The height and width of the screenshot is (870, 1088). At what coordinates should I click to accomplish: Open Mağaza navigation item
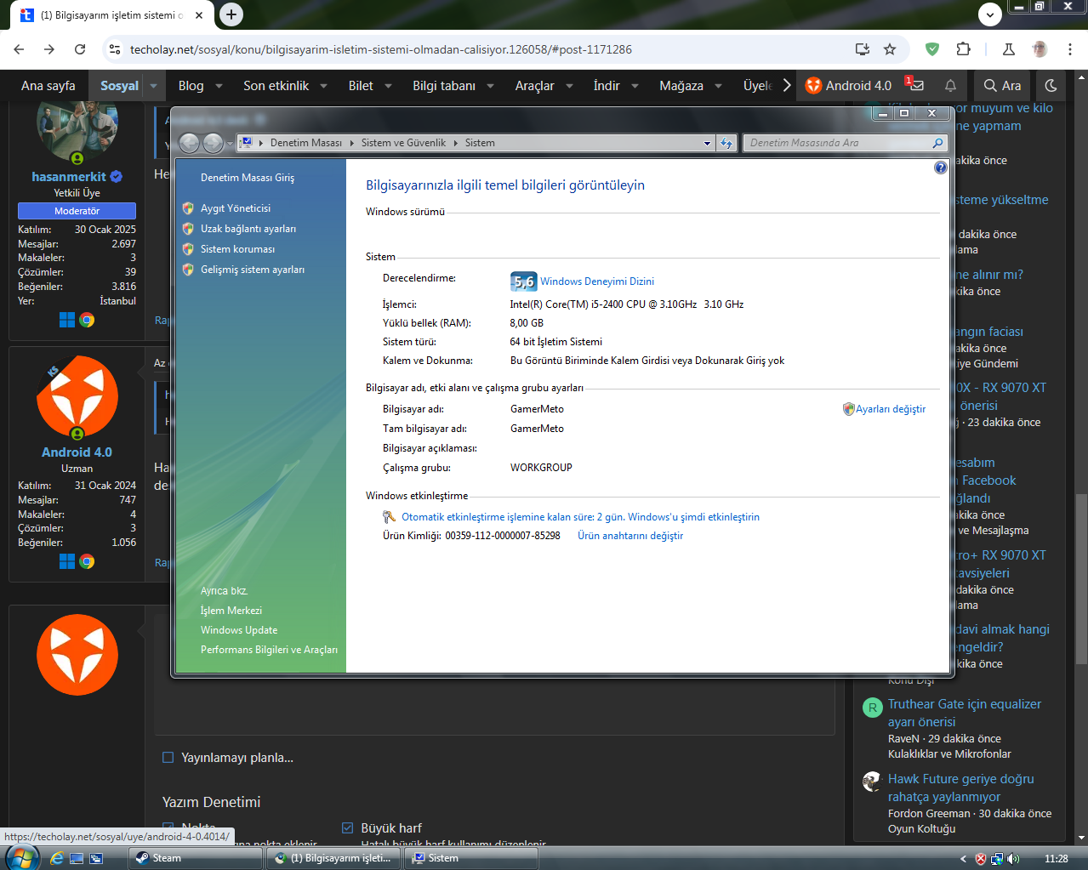tap(681, 85)
